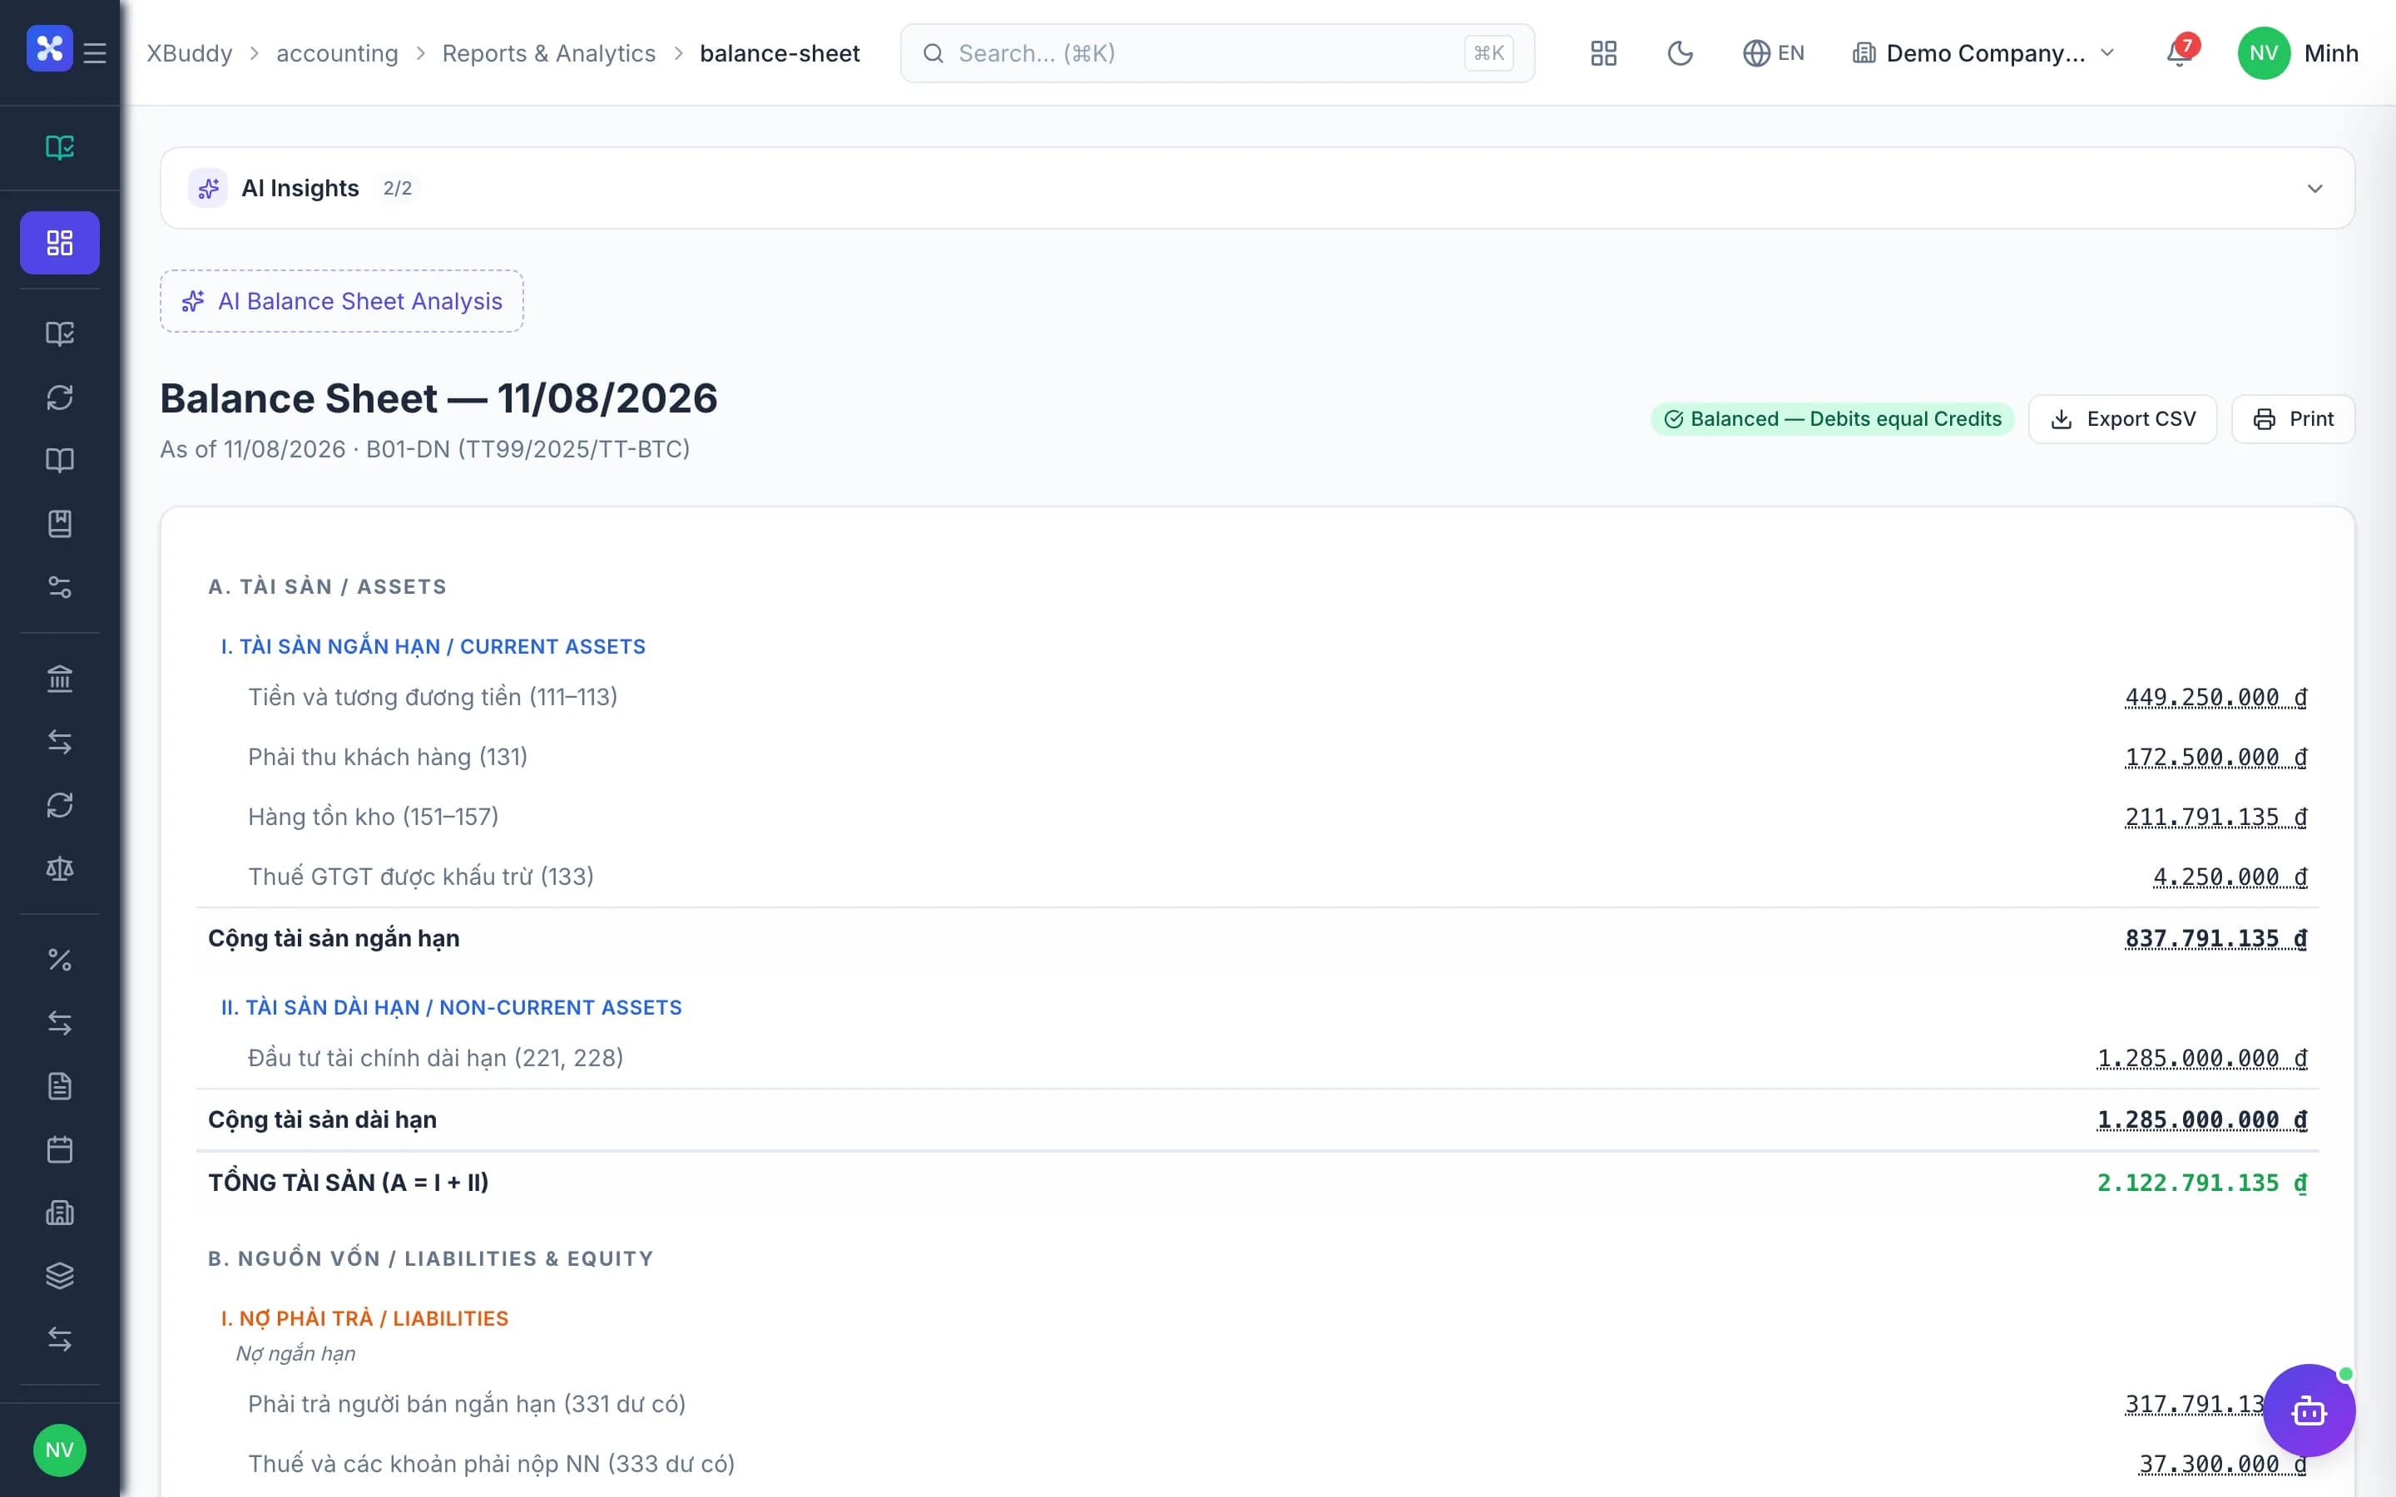Image resolution: width=2396 pixels, height=1497 pixels.
Task: Click the office building sidebar icon
Action: tap(59, 1213)
